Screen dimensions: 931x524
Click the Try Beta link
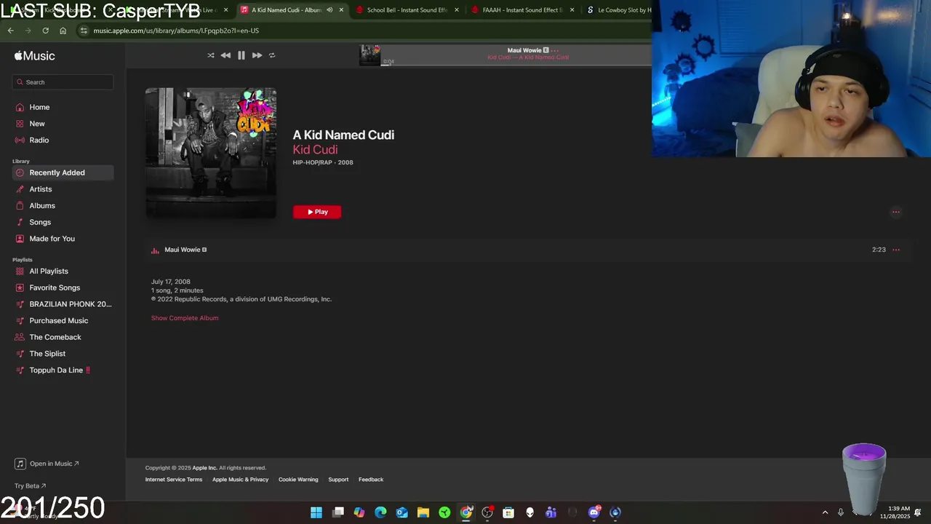pos(31,486)
